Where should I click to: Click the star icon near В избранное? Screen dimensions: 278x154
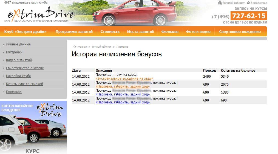click(248, 3)
